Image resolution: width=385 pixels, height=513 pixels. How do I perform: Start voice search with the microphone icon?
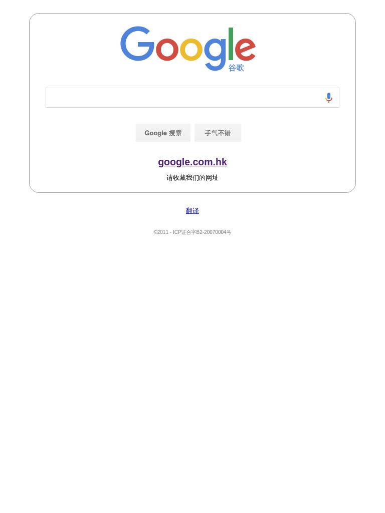(329, 98)
